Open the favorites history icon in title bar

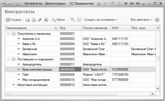click(105, 4)
